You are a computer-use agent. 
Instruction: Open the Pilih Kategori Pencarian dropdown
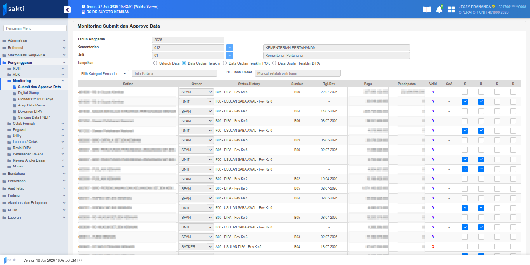pyautogui.click(x=103, y=73)
